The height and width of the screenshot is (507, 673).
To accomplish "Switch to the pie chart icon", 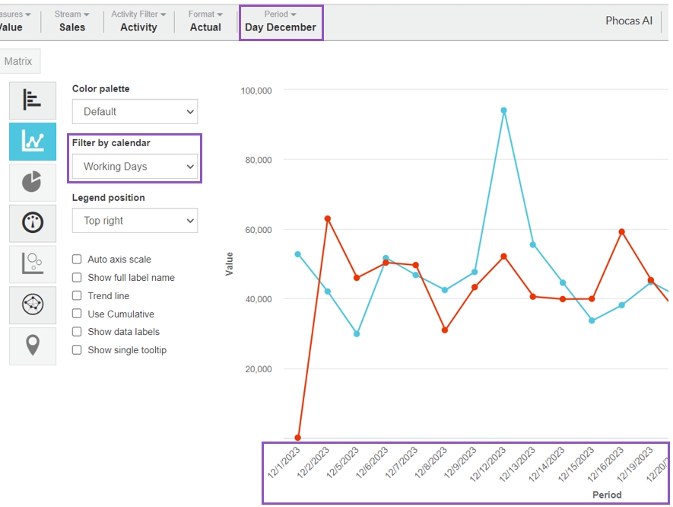I will point(33,183).
